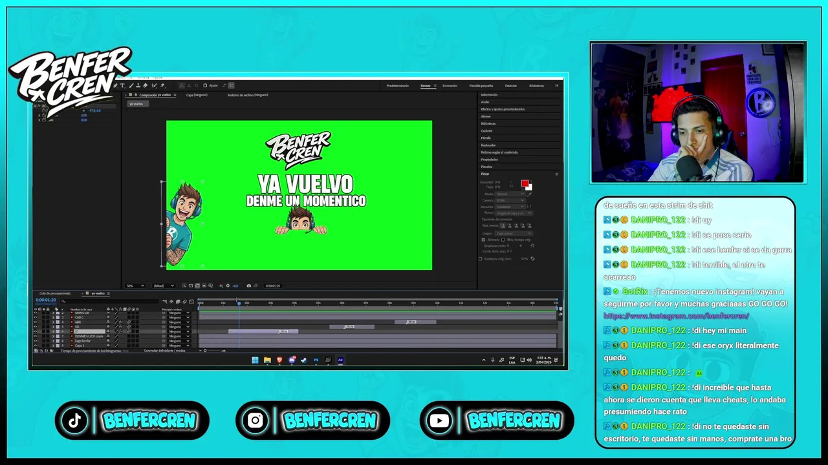Hide the CAB C layer eye
This screenshot has height=465, width=828.
pyautogui.click(x=36, y=317)
